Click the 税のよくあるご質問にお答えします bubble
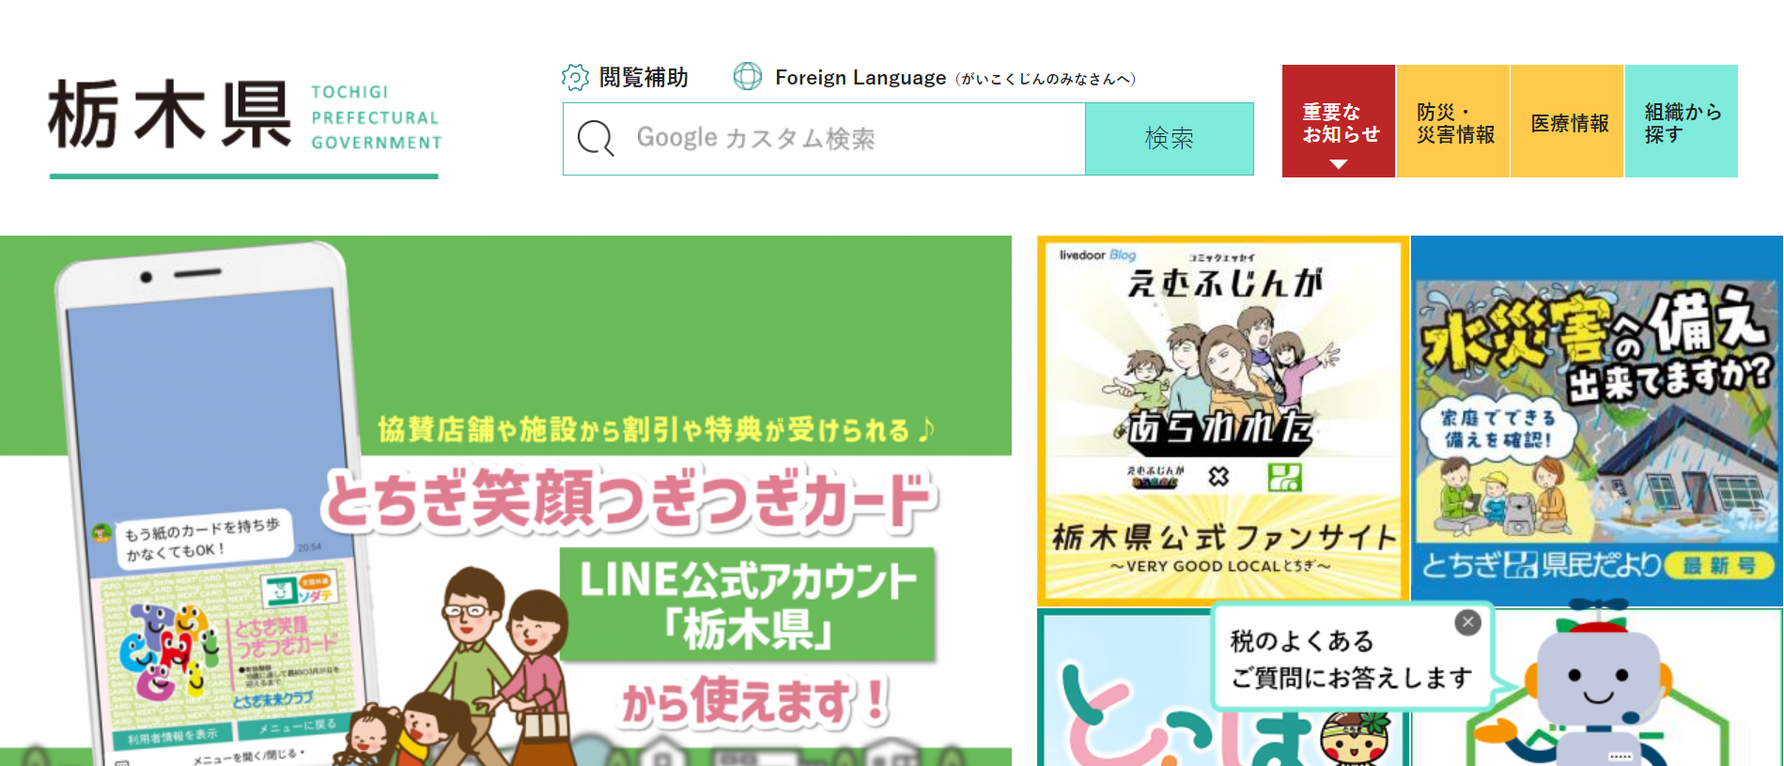The height and width of the screenshot is (766, 1784). coord(1351,659)
